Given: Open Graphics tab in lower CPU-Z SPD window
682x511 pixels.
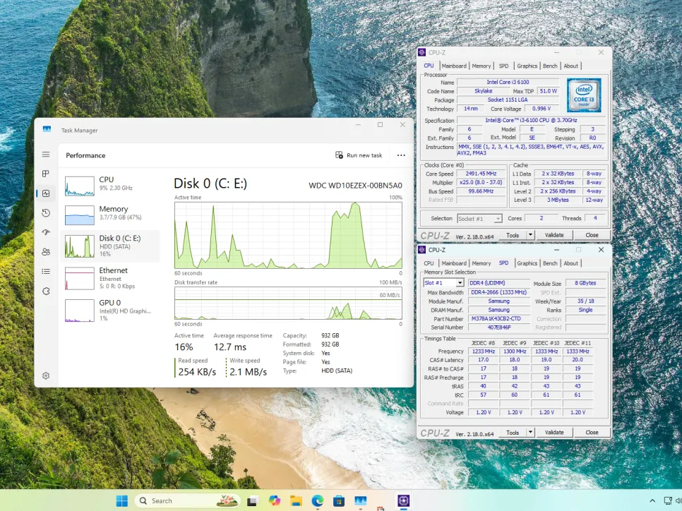Looking at the screenshot, I should tap(527, 263).
